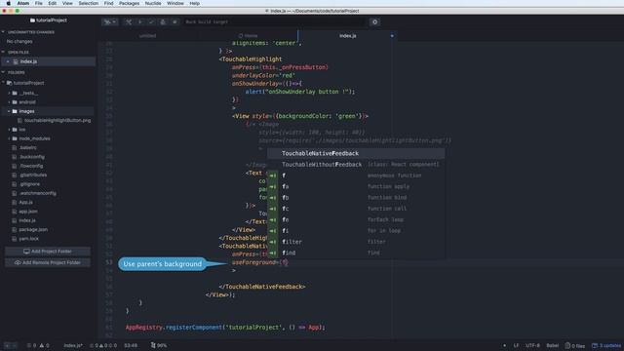Open the Atom application menu

(x=23, y=3)
